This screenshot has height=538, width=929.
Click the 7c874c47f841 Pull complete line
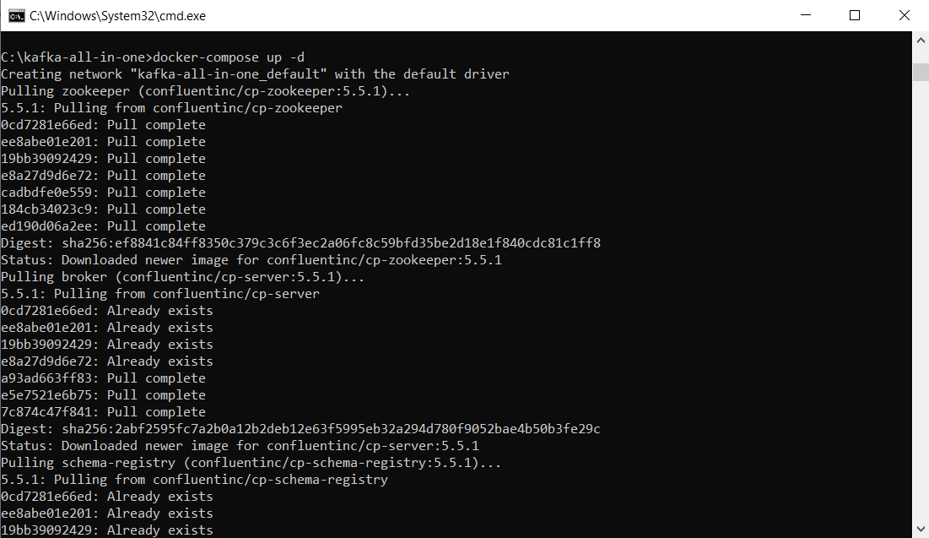[103, 412]
